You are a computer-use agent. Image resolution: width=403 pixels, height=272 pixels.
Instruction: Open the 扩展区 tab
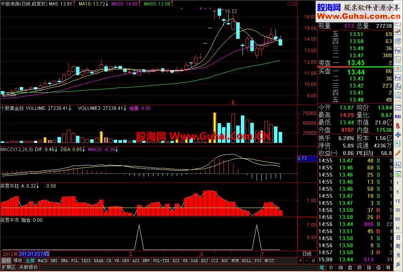pos(9,267)
